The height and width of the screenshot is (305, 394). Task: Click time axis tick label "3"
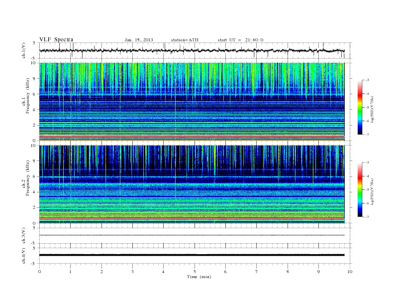(x=132, y=272)
